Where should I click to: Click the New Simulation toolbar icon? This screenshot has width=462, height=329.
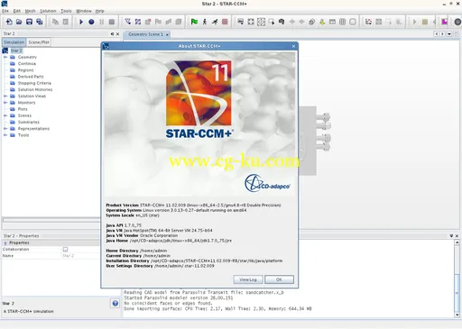pos(9,22)
